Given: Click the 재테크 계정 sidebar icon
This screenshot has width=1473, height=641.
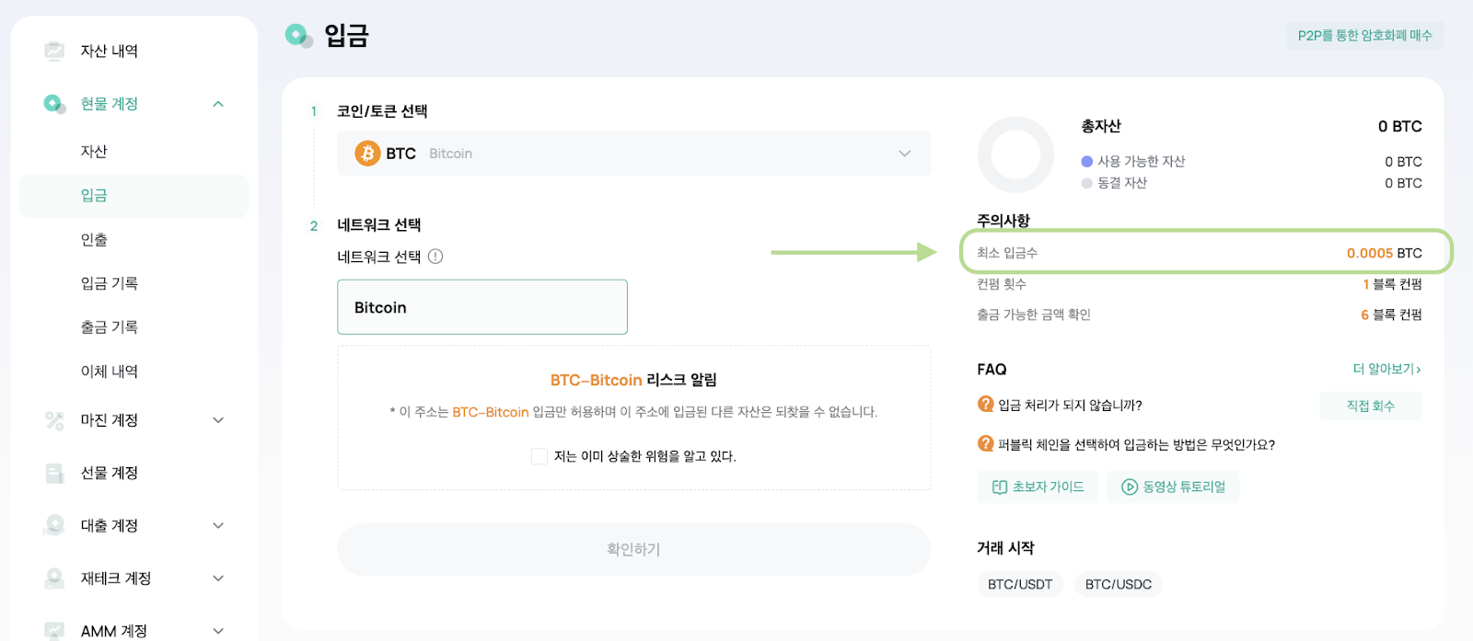Looking at the screenshot, I should pos(54,578).
